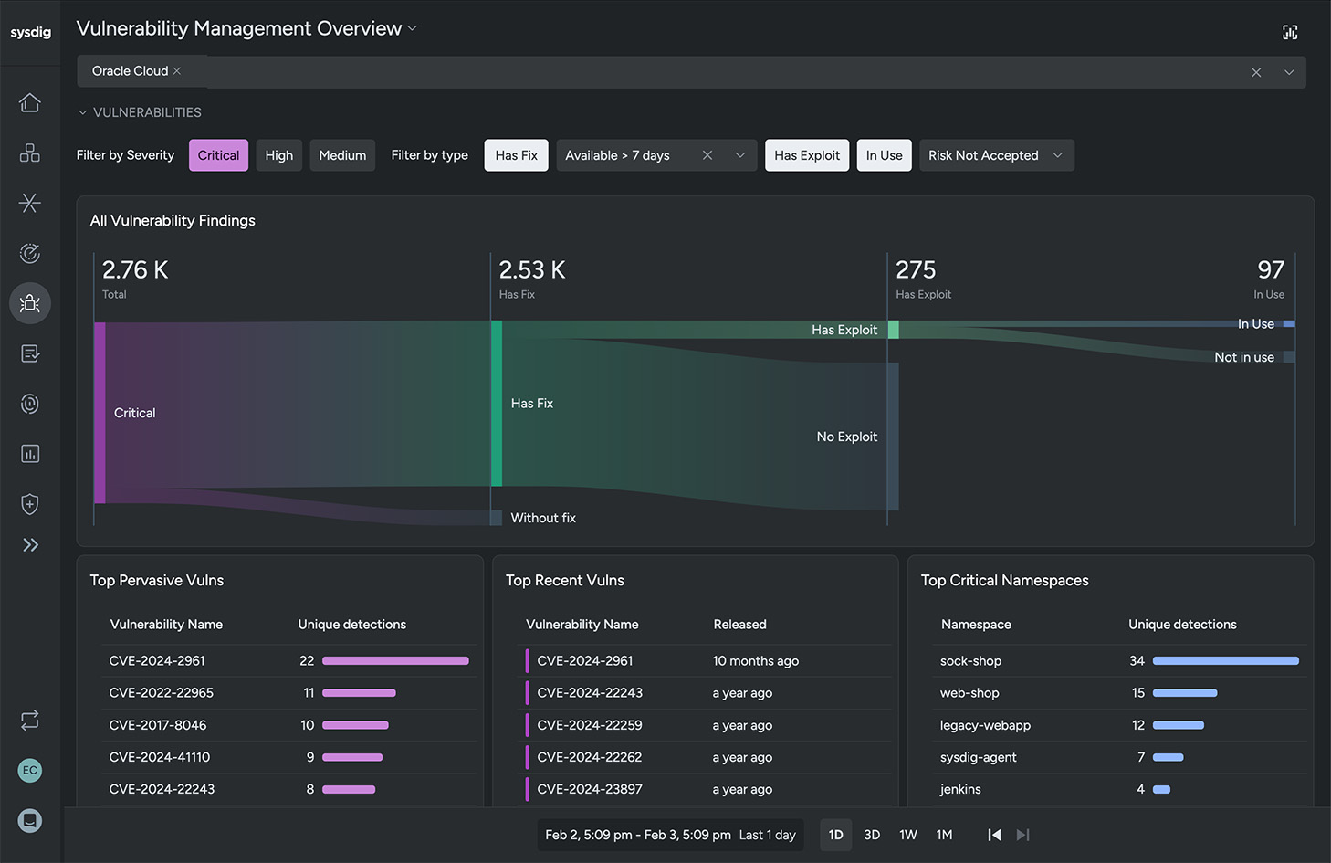Collapse the VULNERABILITIES section
The image size is (1331, 863).
82,112
